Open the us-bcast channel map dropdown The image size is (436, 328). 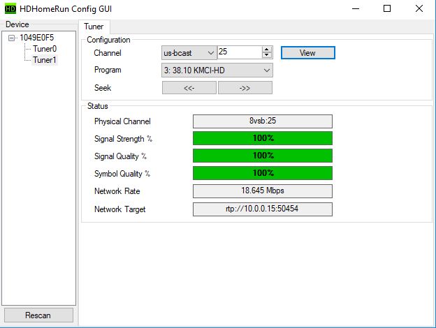(189, 53)
